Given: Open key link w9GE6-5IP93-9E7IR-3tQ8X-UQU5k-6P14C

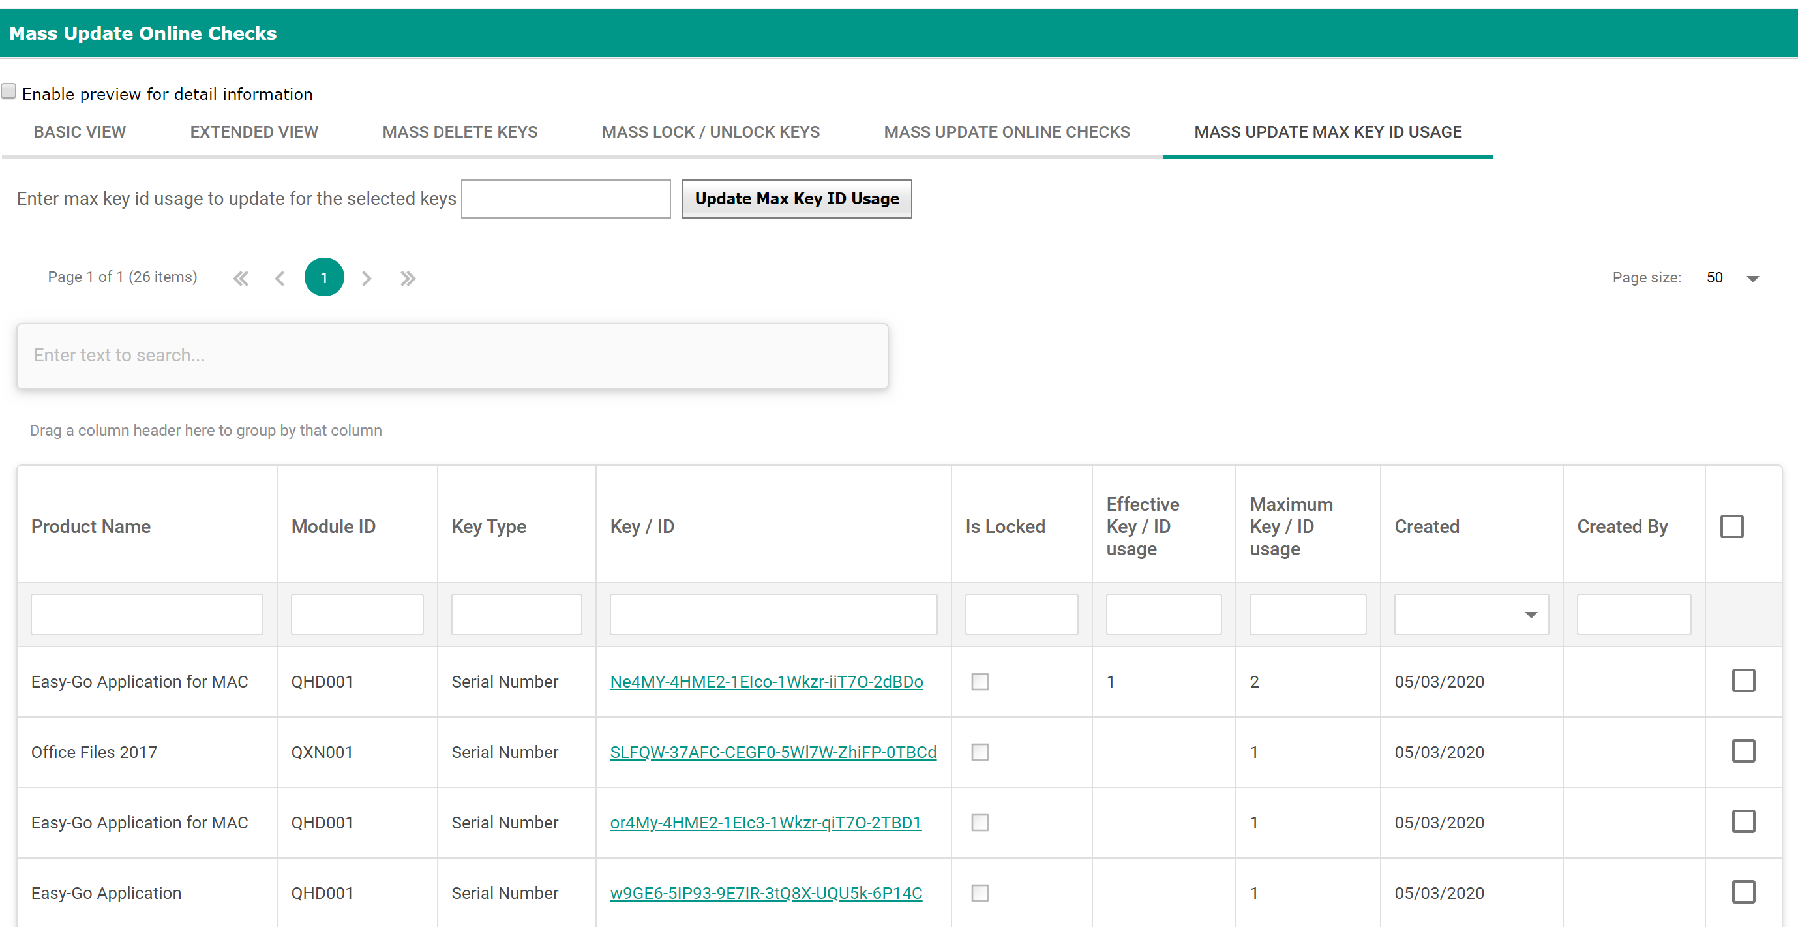Looking at the screenshot, I should click(x=766, y=894).
